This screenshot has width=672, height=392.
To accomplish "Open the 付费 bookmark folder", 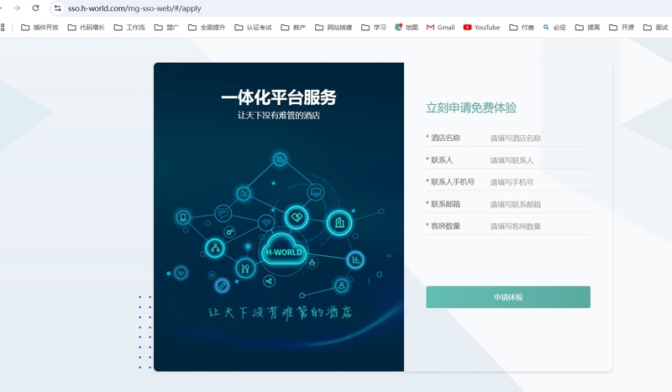I will pyautogui.click(x=522, y=28).
